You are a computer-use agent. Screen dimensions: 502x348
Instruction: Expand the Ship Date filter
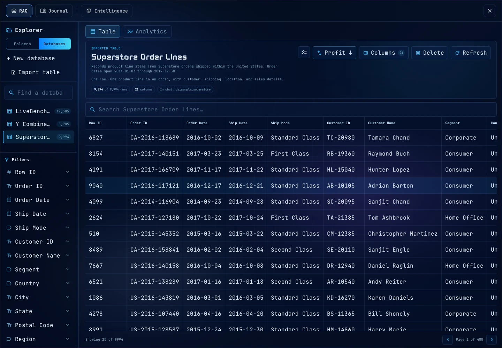(x=38, y=214)
